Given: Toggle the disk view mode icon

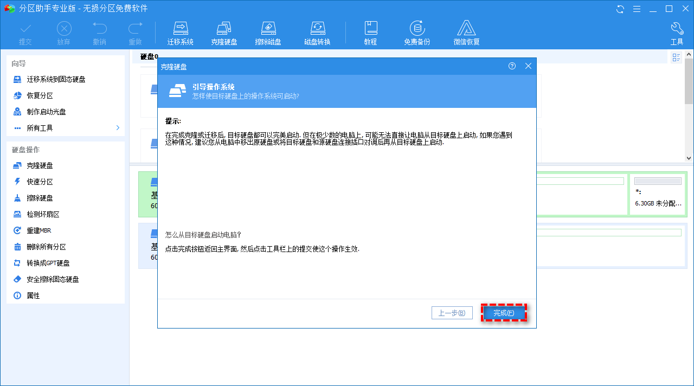Looking at the screenshot, I should 676,57.
